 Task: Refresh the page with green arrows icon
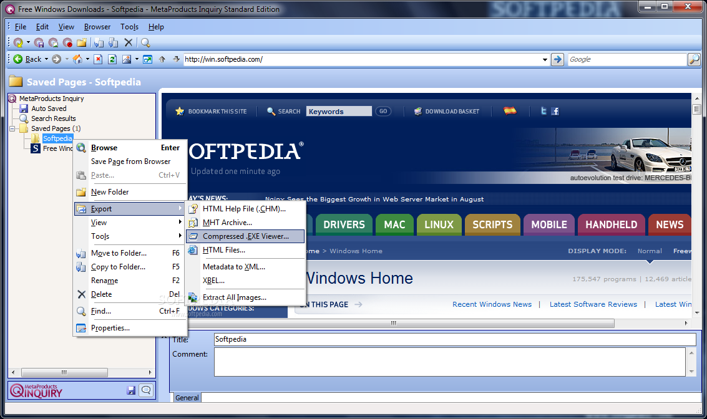coord(112,59)
